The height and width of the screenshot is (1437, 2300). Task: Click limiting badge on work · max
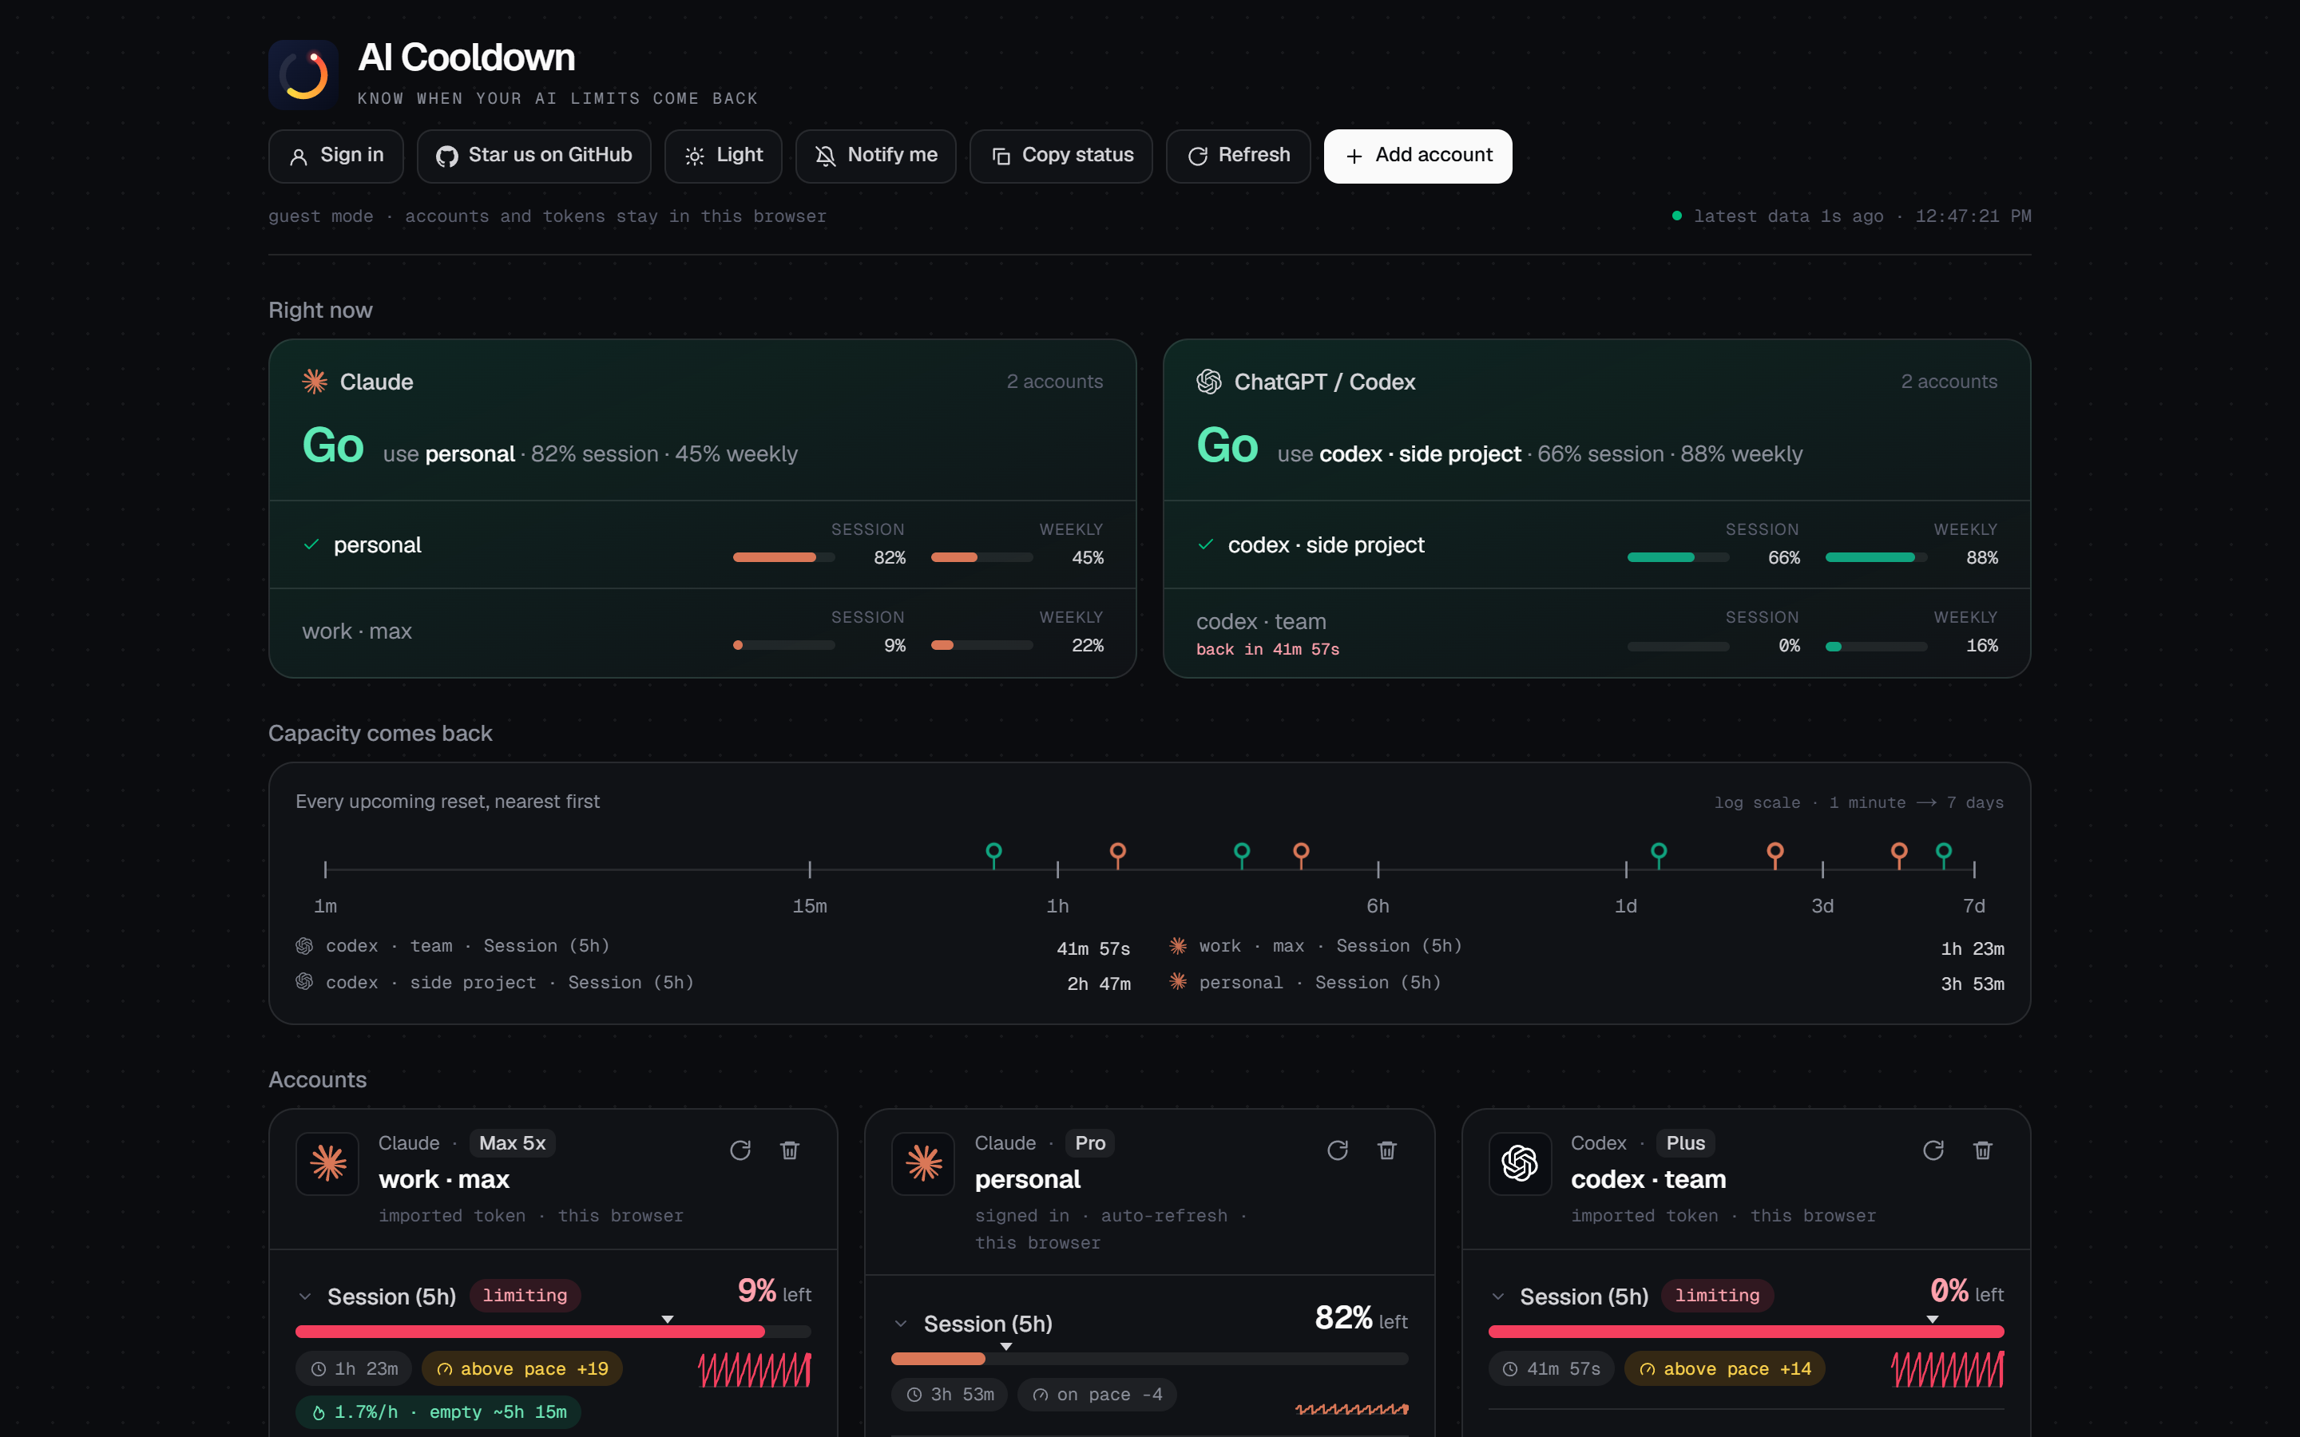click(x=525, y=1296)
